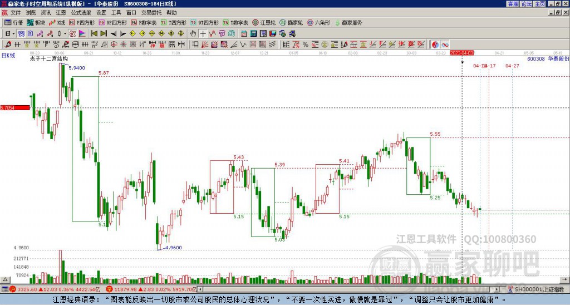
Task: Click the purple flag icon
Action: [x=82, y=34]
